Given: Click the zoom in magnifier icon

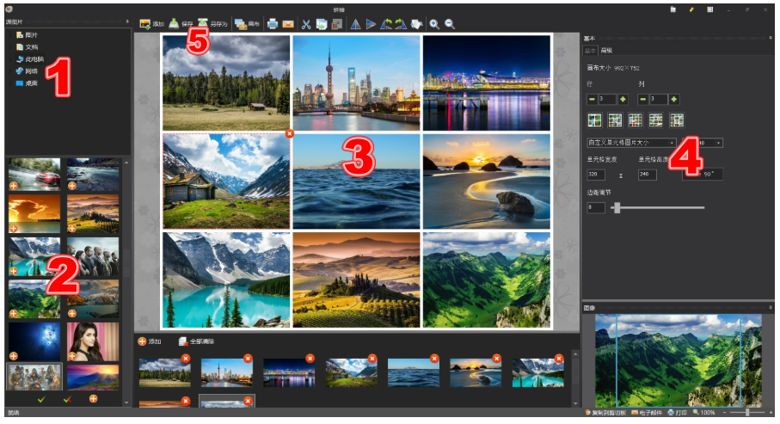Looking at the screenshot, I should [x=434, y=24].
